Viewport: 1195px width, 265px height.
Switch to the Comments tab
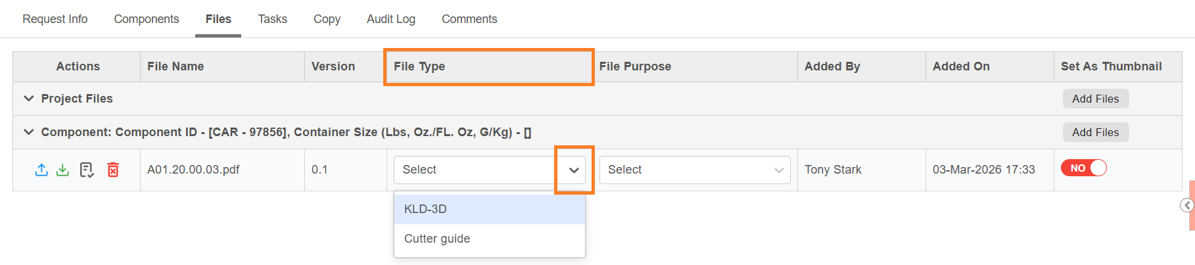pos(469,19)
